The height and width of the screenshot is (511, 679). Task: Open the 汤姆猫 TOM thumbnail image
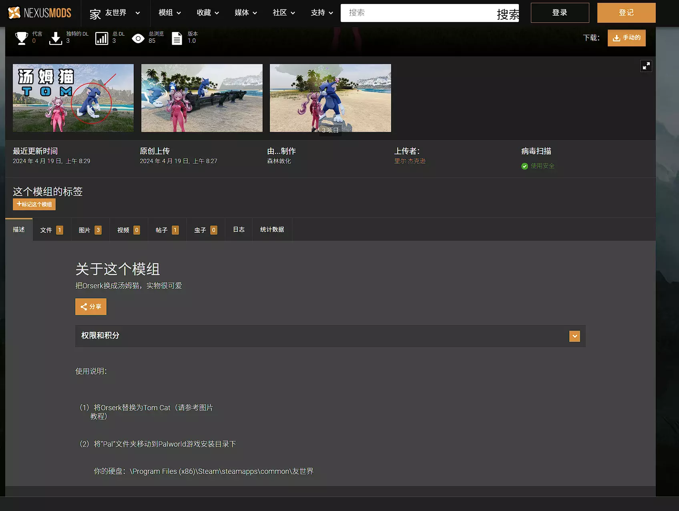pos(73,98)
